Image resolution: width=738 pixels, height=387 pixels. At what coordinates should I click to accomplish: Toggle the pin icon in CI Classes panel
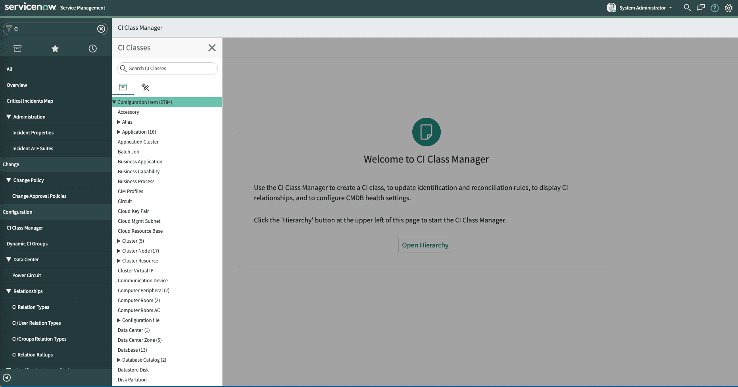145,87
